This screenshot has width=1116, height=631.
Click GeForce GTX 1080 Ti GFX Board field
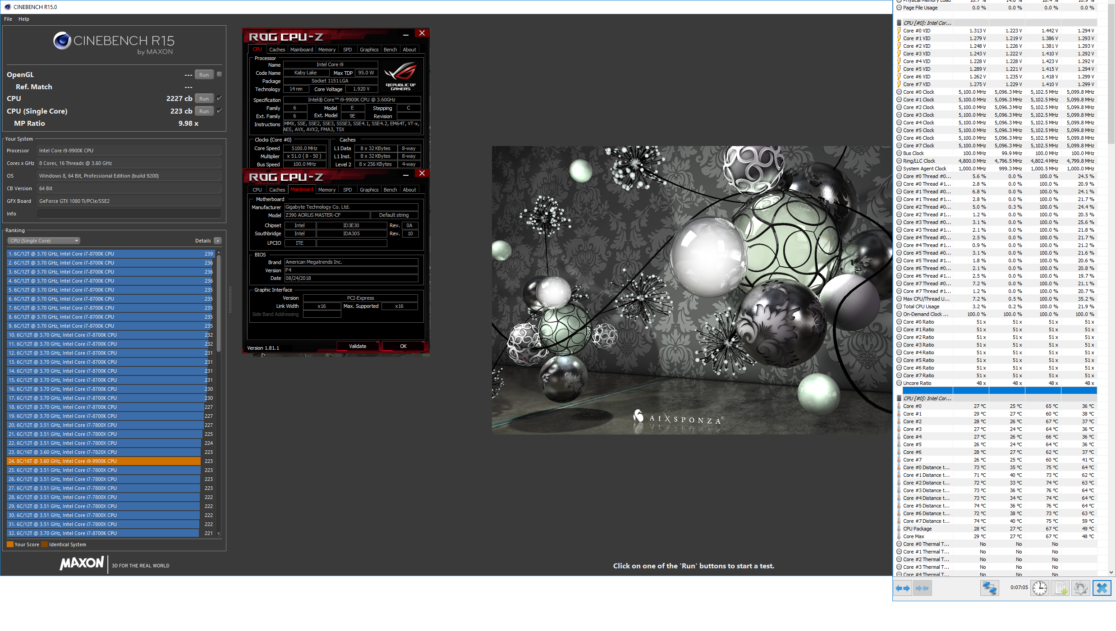pos(129,201)
